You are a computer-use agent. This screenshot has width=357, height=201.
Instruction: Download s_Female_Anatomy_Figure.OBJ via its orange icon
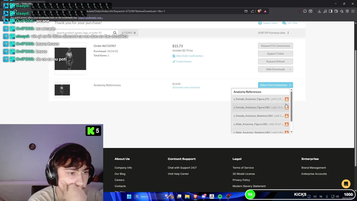(286, 107)
